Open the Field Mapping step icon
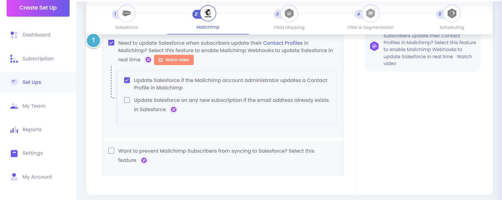The image size is (502, 200). 289,13
